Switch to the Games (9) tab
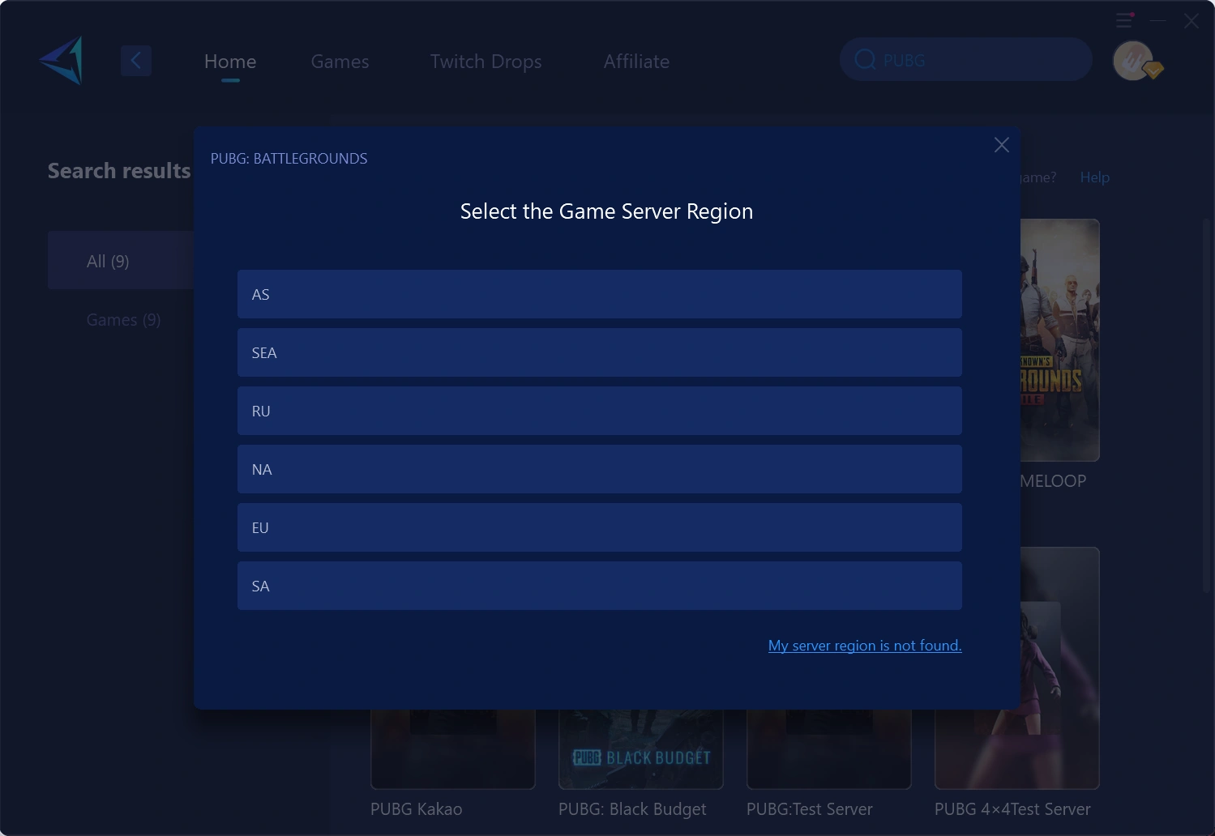Image resolution: width=1215 pixels, height=836 pixels. pyautogui.click(x=122, y=319)
